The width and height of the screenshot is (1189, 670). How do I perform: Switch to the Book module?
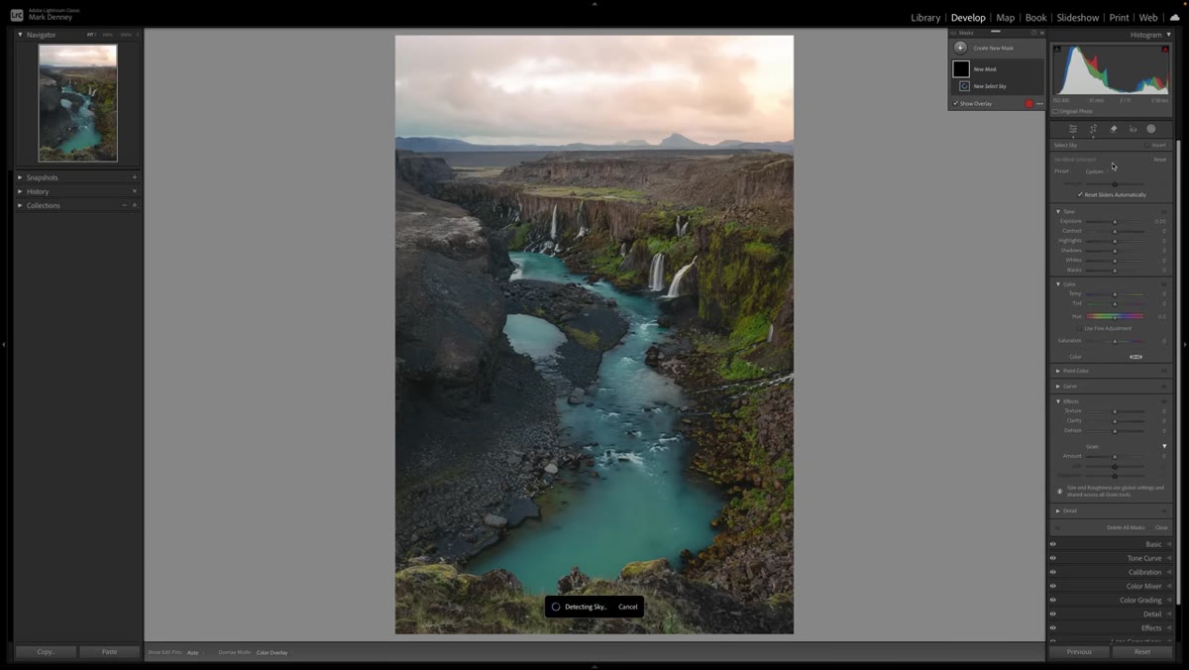pyautogui.click(x=1035, y=18)
